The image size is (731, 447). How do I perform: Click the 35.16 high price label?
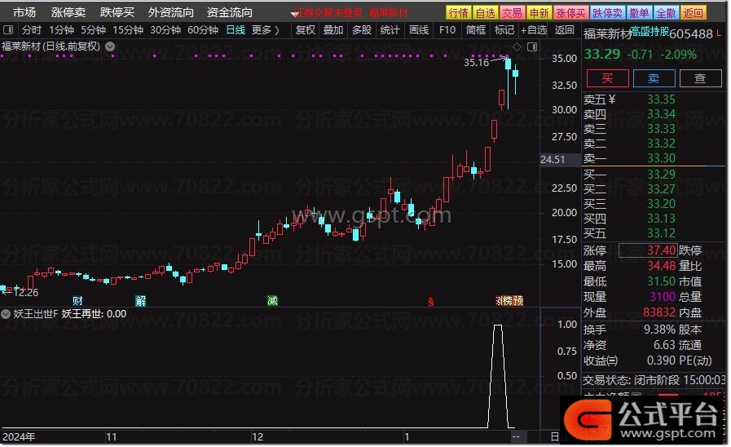[476, 63]
